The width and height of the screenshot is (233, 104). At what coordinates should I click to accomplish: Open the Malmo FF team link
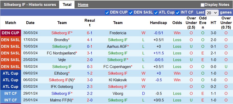pos(61,100)
